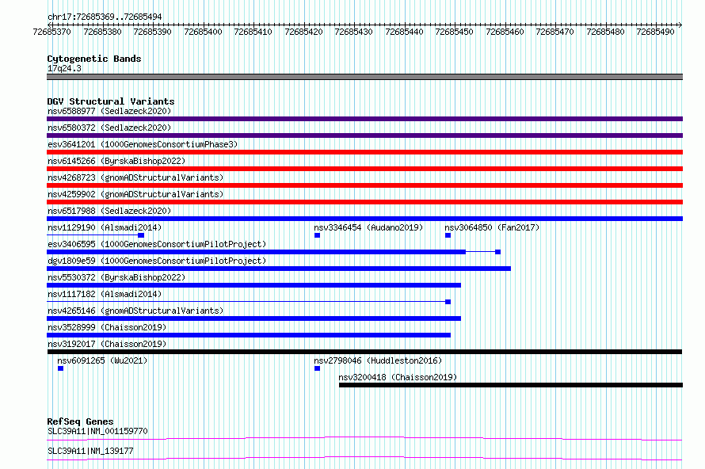
Task: Open the nsv3346454 (Audano2019) label
Action: (368, 227)
